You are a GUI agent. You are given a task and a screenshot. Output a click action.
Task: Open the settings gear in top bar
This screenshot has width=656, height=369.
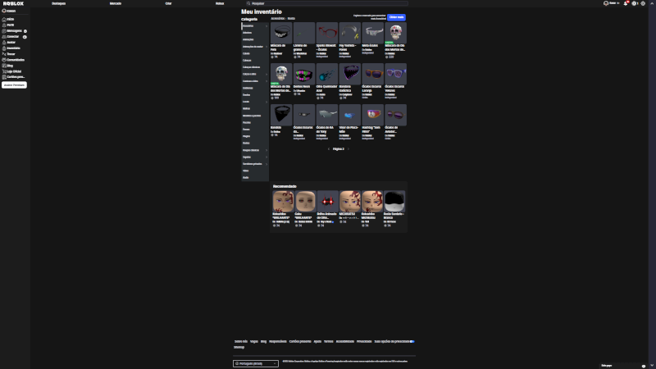[643, 3]
